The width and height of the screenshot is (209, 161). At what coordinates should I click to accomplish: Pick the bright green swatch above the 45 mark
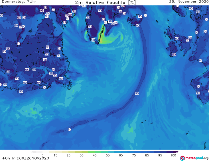91,152
